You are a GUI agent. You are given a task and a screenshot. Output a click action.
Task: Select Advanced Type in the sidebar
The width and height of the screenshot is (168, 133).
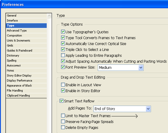click(26, 31)
